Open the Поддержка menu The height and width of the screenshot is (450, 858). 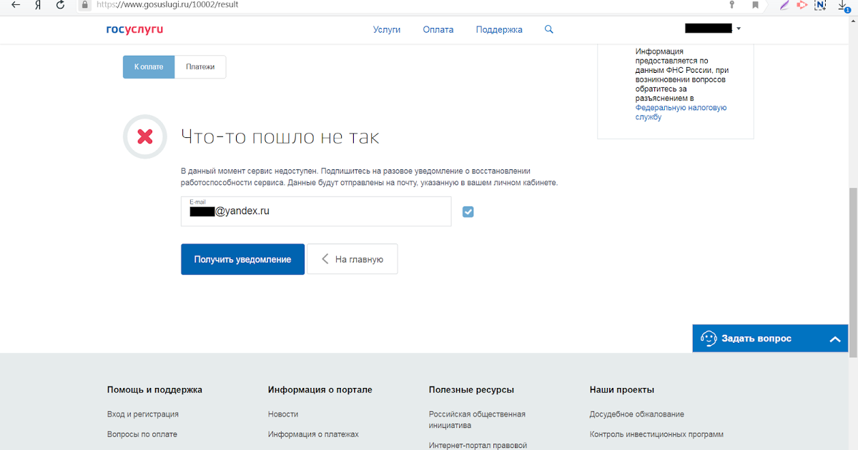coord(499,29)
